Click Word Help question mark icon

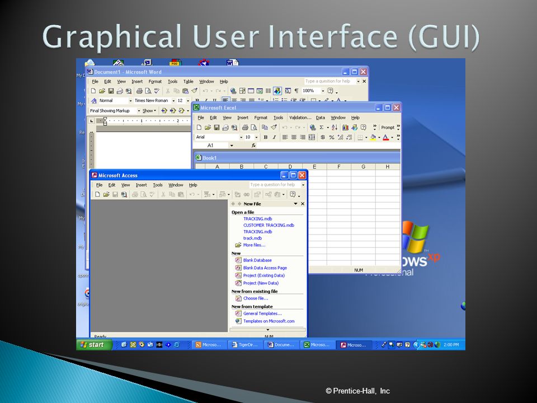click(330, 91)
